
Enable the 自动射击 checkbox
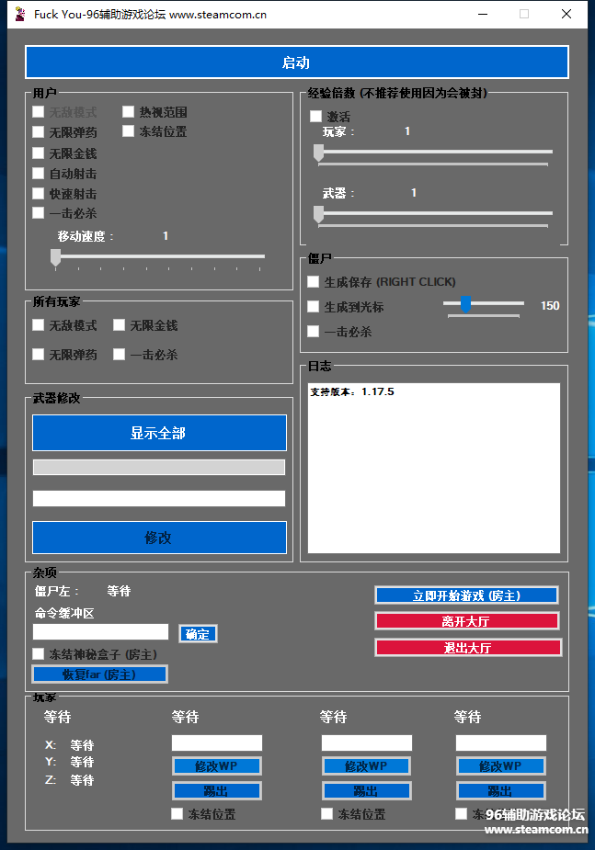(x=38, y=174)
